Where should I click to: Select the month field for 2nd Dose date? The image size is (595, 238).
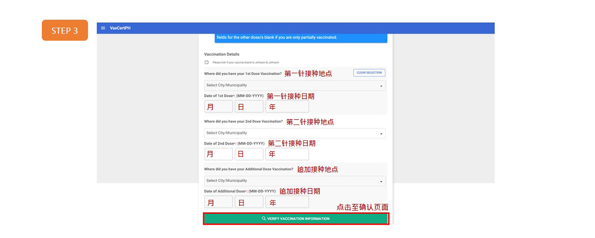pyautogui.click(x=218, y=154)
